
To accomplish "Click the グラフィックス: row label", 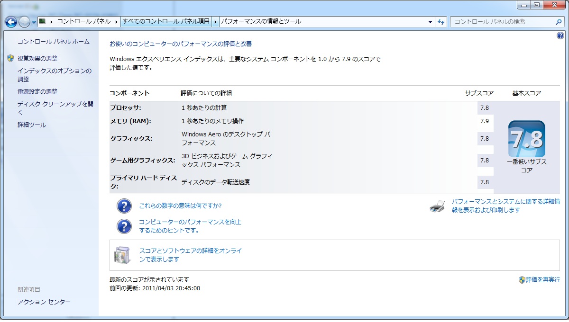I will pos(131,139).
